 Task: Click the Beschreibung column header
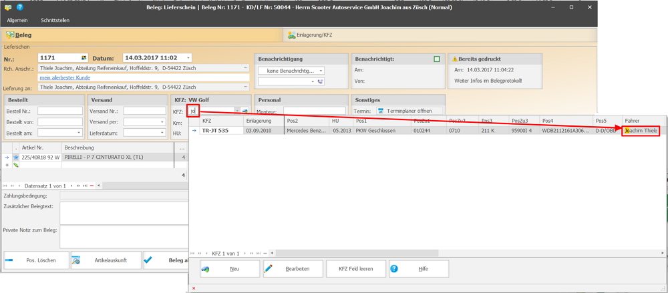coord(118,148)
